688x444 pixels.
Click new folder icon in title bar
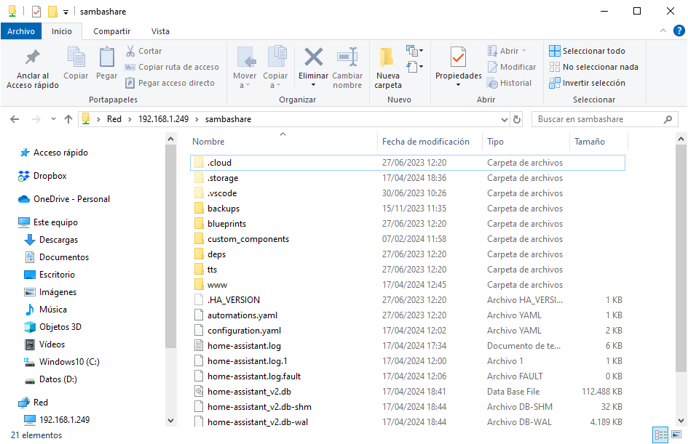[52, 12]
